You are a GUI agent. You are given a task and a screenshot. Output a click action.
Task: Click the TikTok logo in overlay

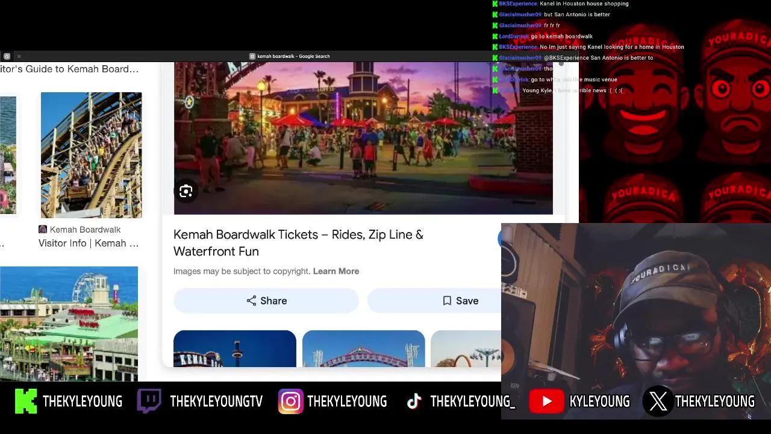[414, 401]
